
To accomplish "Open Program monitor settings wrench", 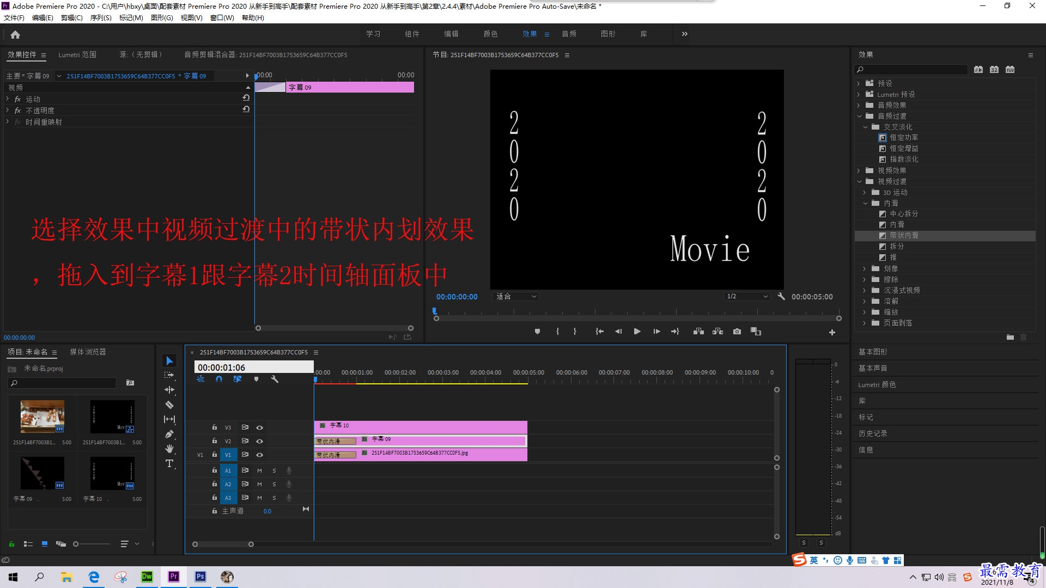I will 781,296.
